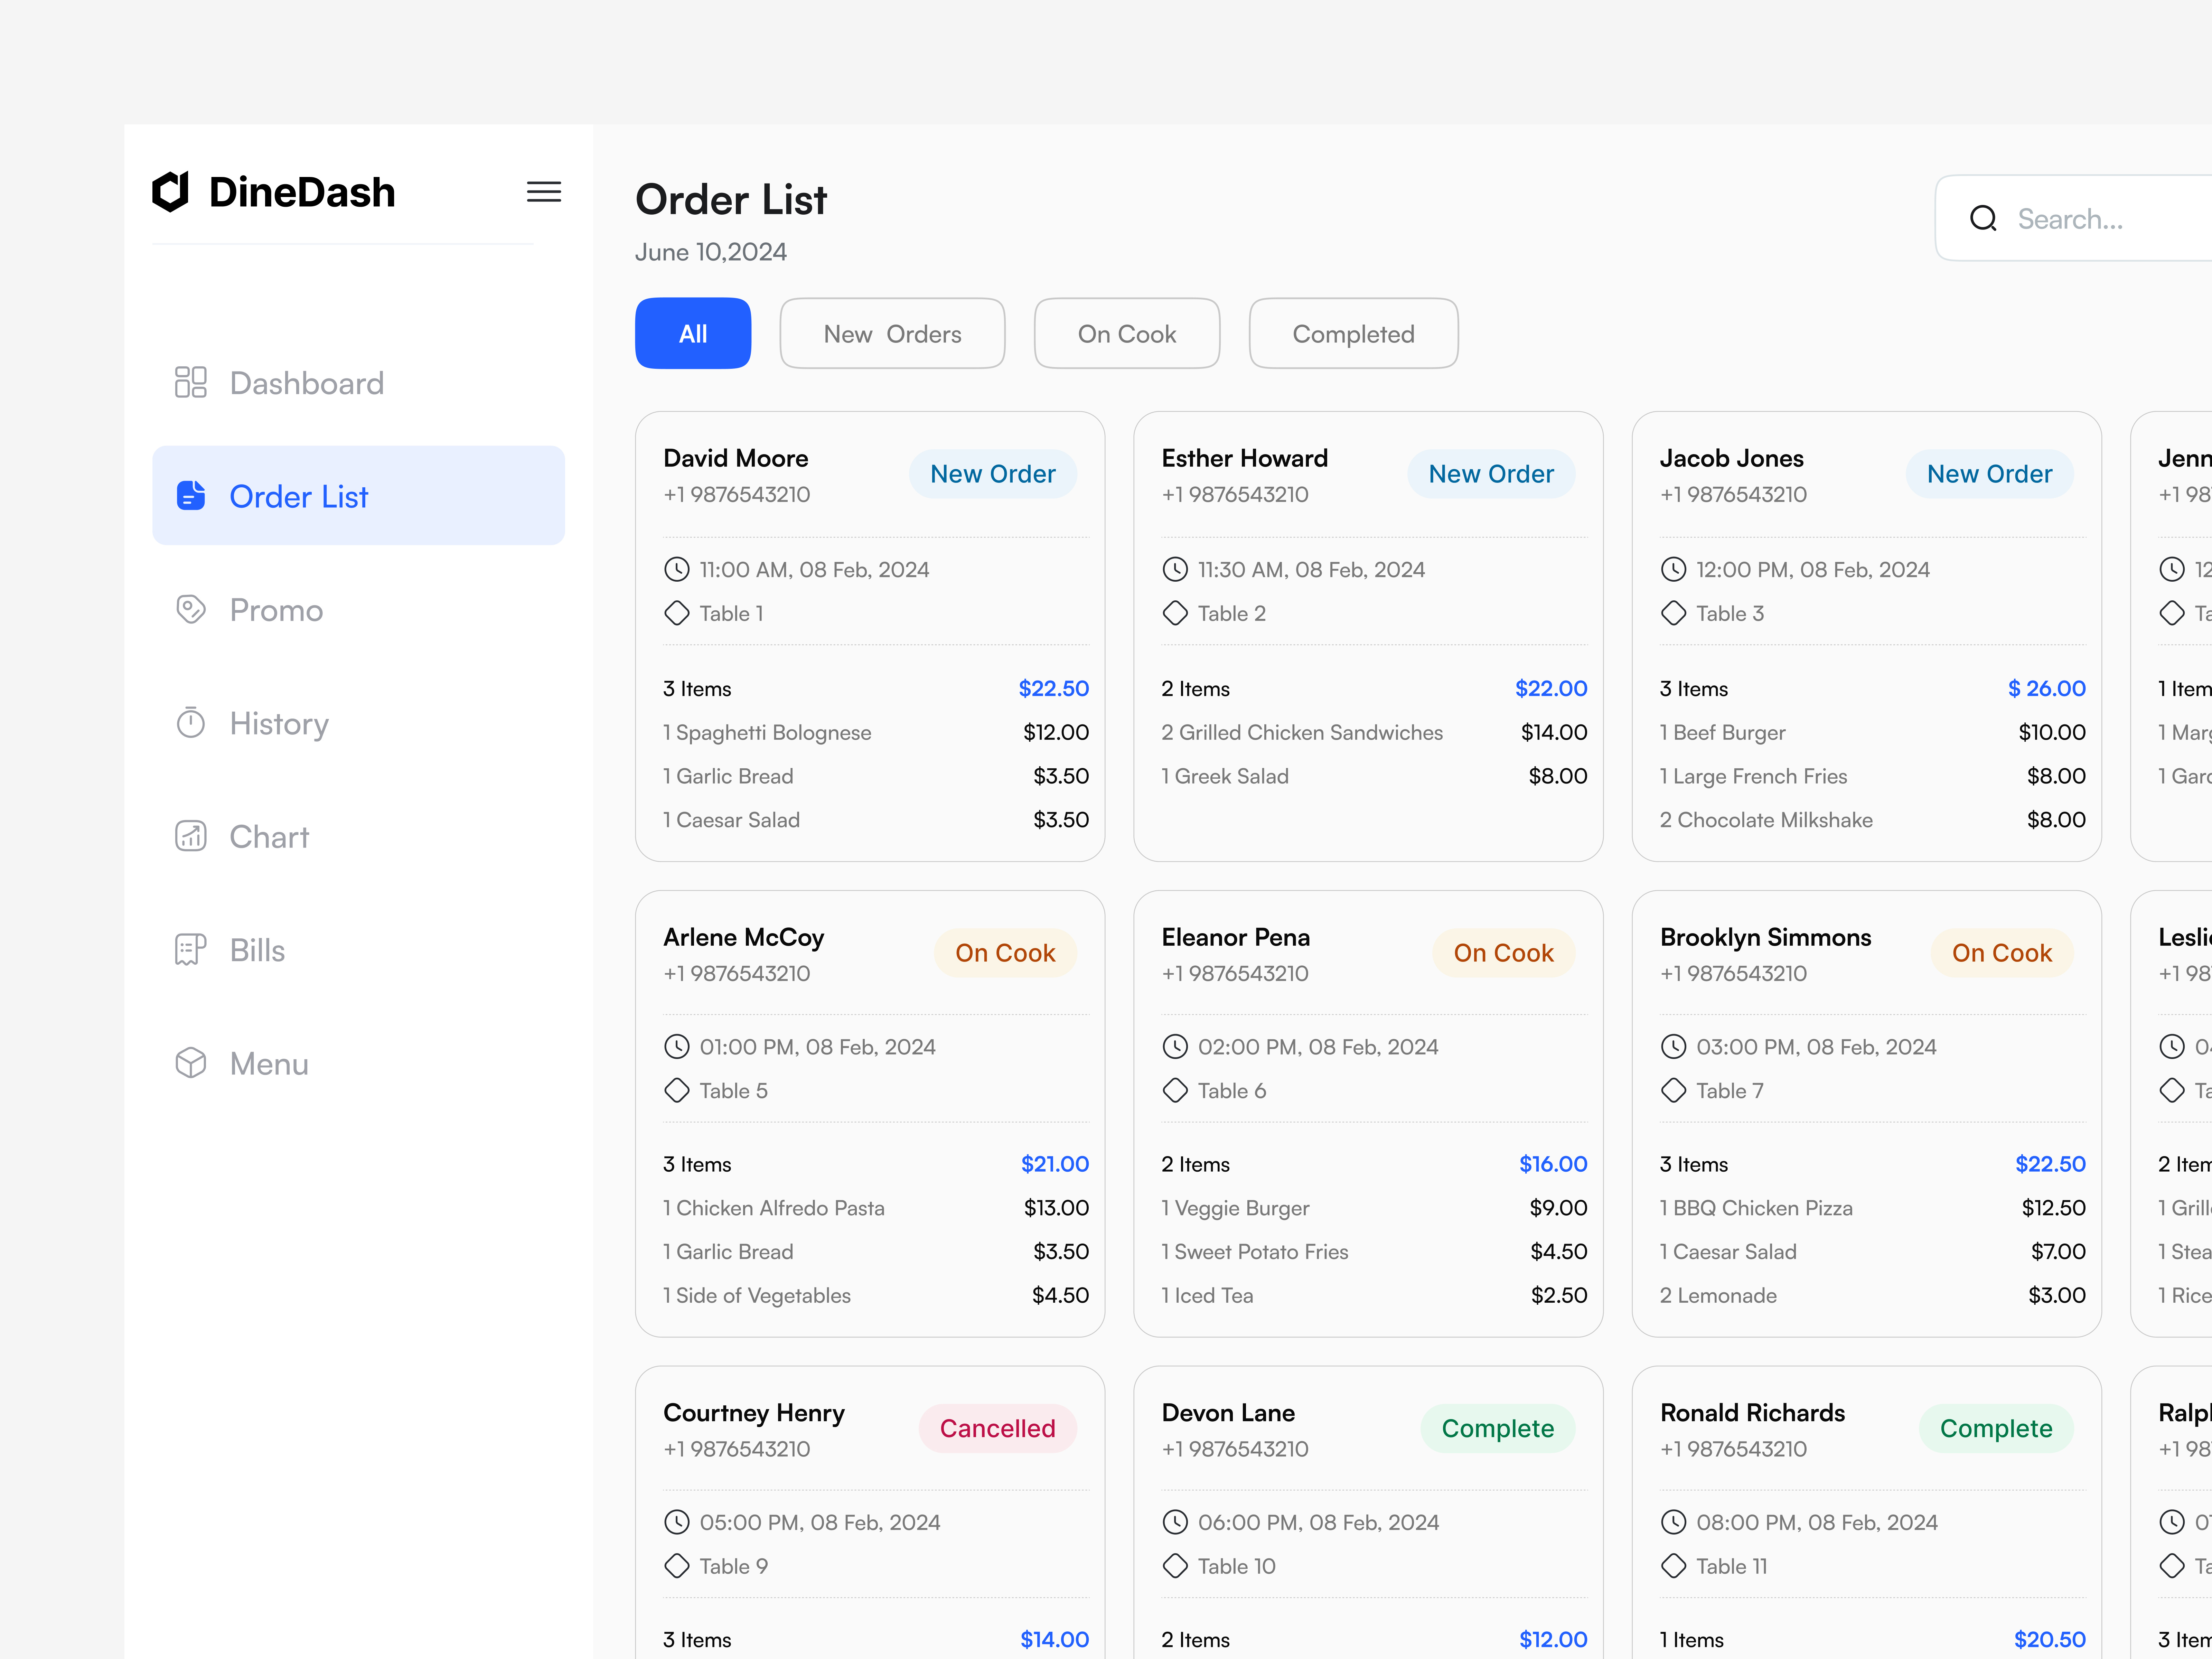Click the DineDash logo
Screen dimensions: 2212x1659
pyautogui.click(x=274, y=192)
